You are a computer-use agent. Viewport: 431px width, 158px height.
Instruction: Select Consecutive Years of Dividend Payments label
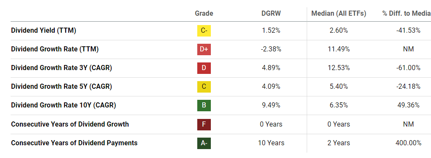click(74, 143)
